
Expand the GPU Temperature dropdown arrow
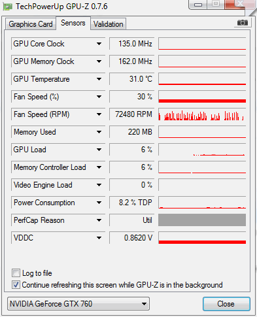tap(99, 79)
